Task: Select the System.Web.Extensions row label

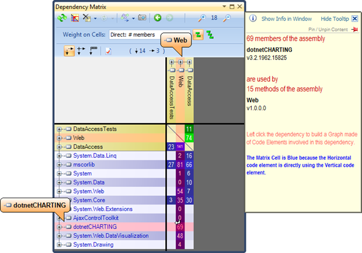Action: pos(103,209)
